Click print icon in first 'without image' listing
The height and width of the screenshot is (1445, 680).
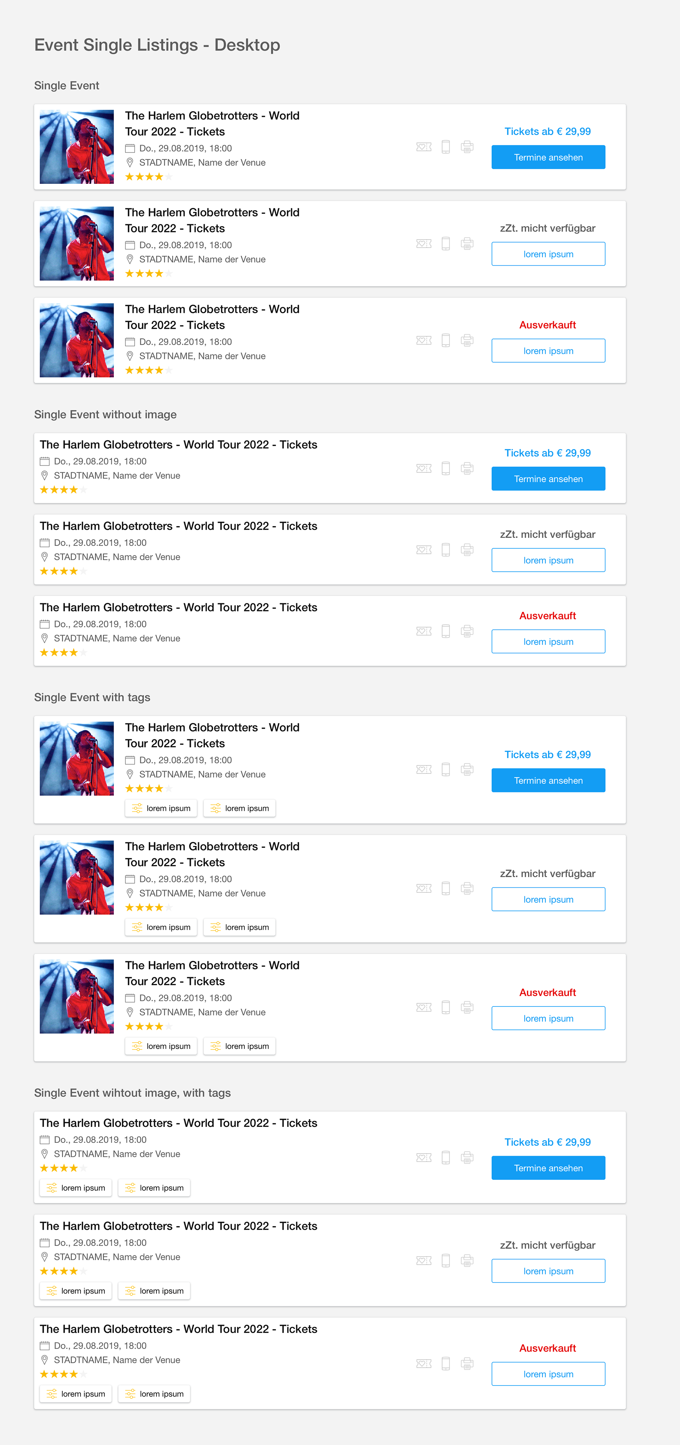coord(467,468)
